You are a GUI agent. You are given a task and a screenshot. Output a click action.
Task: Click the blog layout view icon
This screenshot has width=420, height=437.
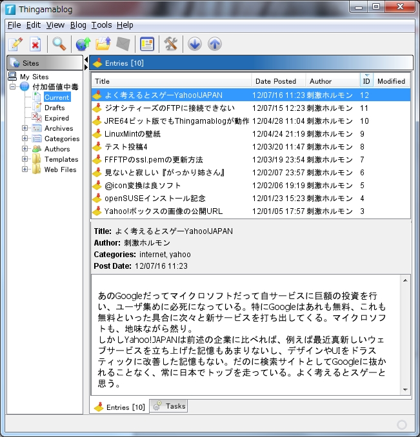[x=147, y=44]
